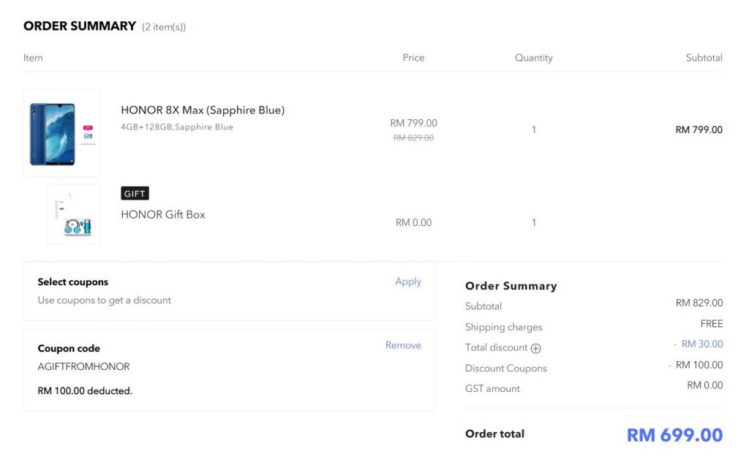Click the crossed-out RM 829.00 original price
The image size is (749, 465).
[x=414, y=138]
